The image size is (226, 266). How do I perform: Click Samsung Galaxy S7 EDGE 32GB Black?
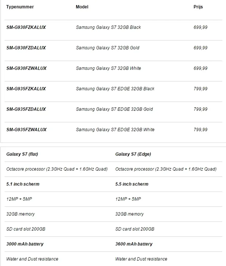click(115, 89)
